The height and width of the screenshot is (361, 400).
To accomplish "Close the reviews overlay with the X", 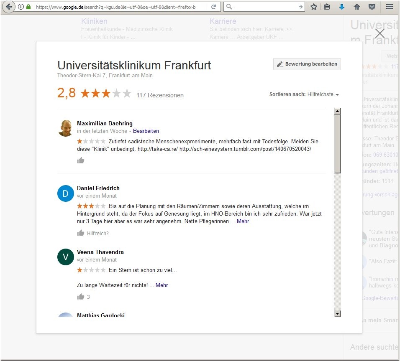I will tap(379, 33).
